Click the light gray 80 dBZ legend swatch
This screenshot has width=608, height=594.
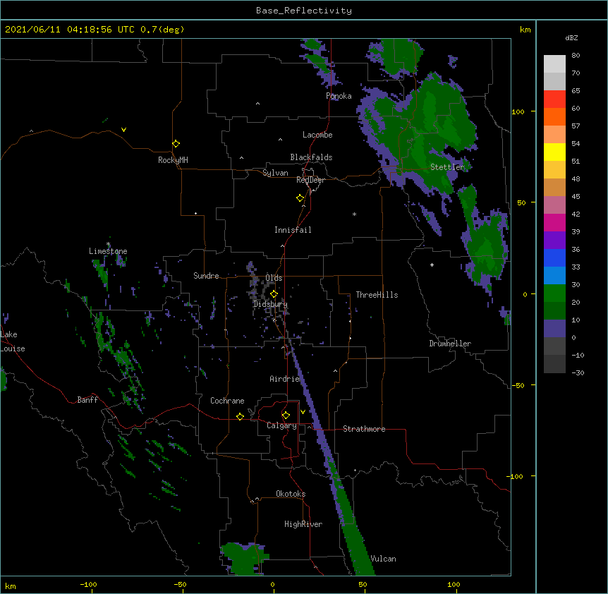pos(554,64)
